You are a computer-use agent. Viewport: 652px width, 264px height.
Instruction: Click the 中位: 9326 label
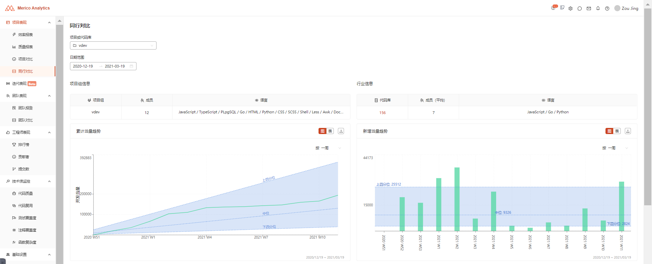pyautogui.click(x=503, y=213)
